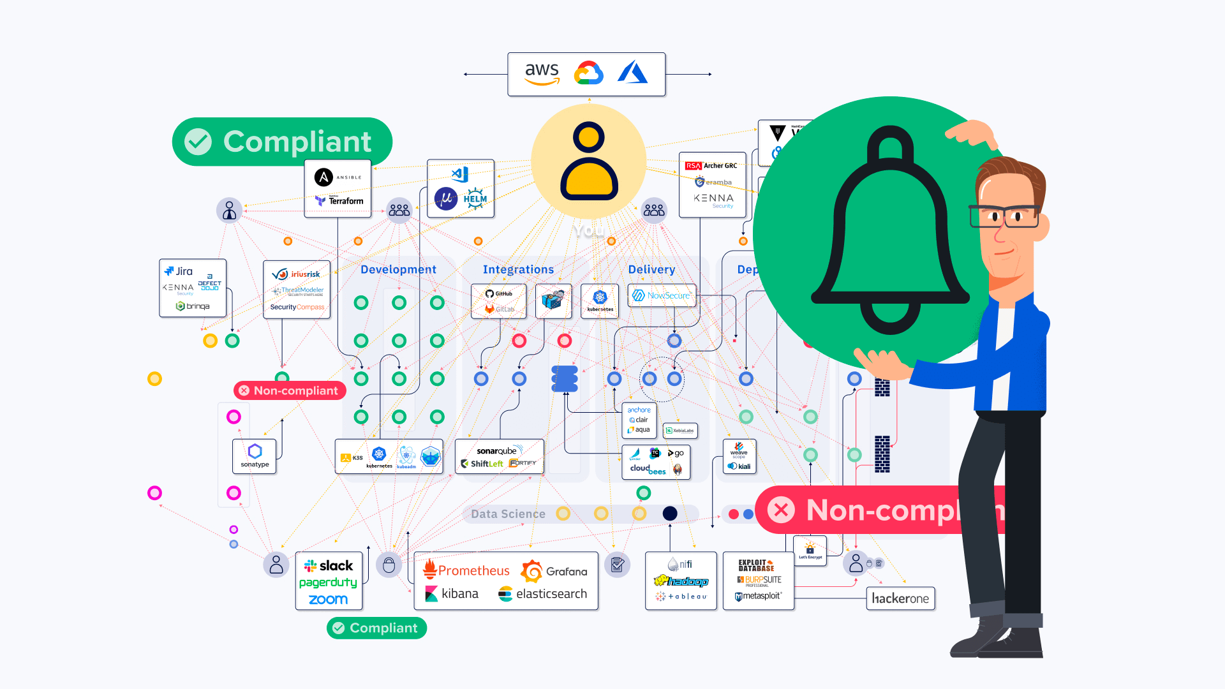Screen dimensions: 1225x689
Task: Click the blue stacked database icon
Action: click(565, 378)
